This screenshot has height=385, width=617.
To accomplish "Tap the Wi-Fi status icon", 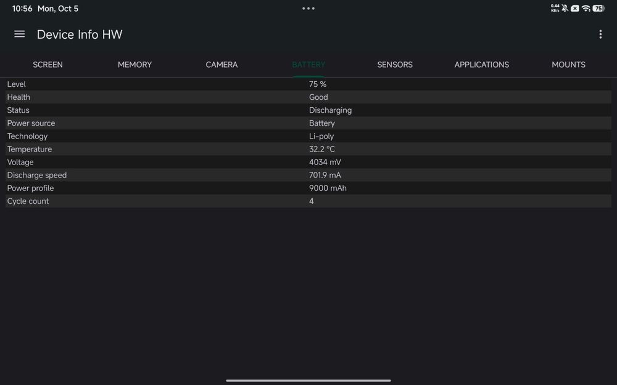I will [x=586, y=8].
